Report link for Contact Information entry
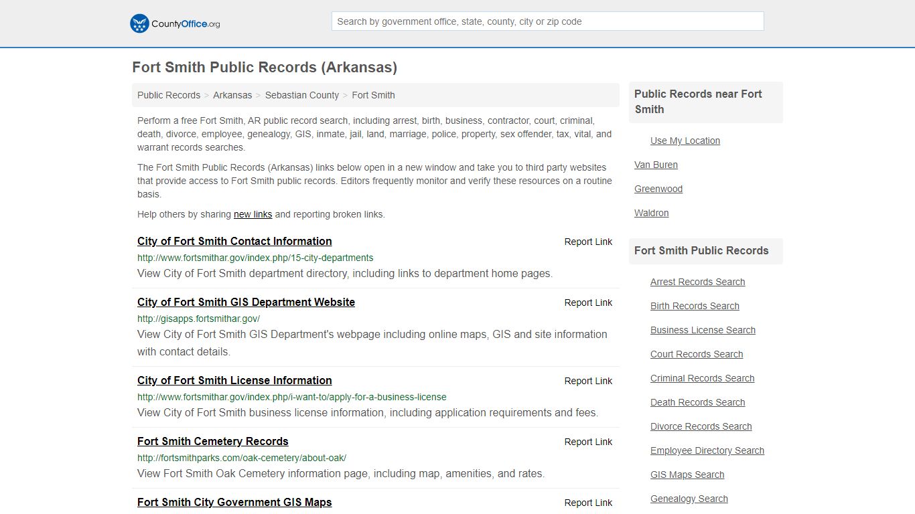Image resolution: width=915 pixels, height=514 pixels. click(x=588, y=242)
